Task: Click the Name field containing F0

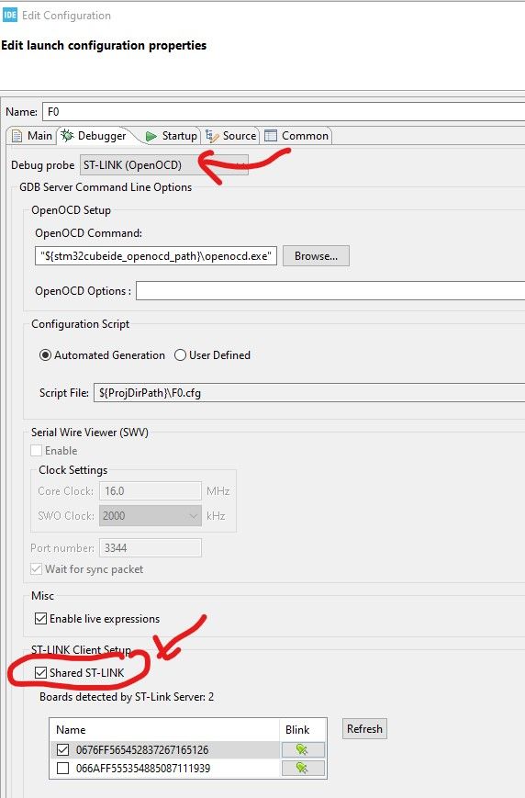Action: click(x=284, y=111)
